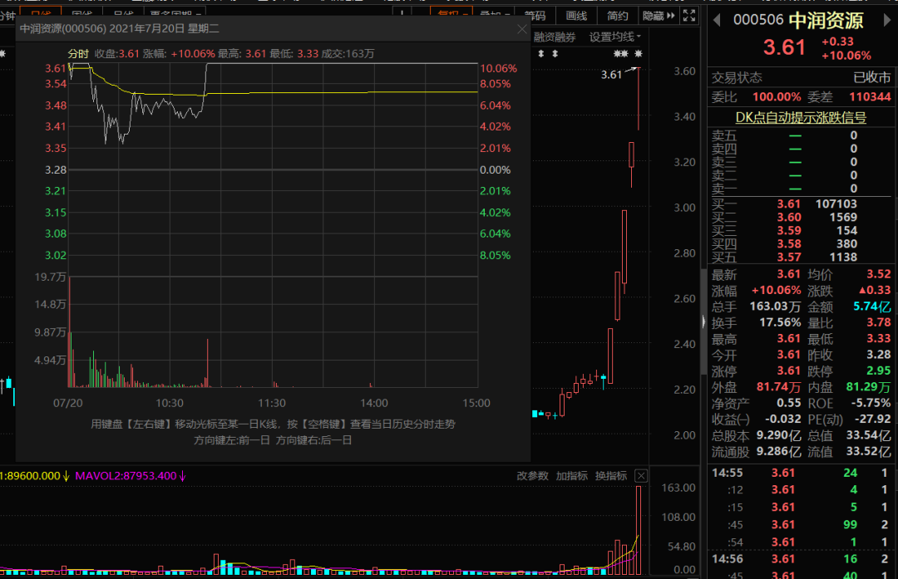Click 流通股 value 9.286亿
The image size is (898, 579).
pos(779,452)
